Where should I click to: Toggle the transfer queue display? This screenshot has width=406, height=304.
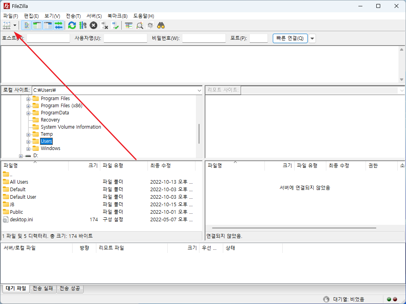tap(59, 25)
